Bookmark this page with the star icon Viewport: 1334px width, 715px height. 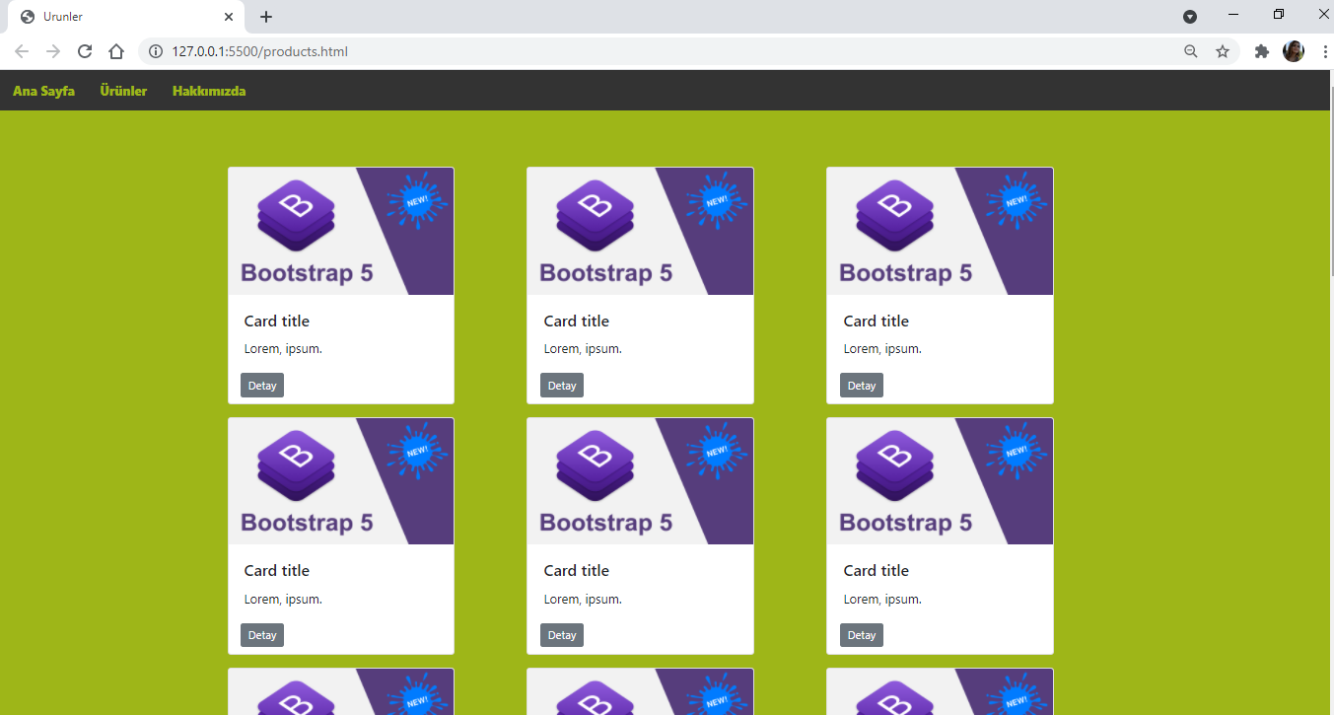point(1223,51)
